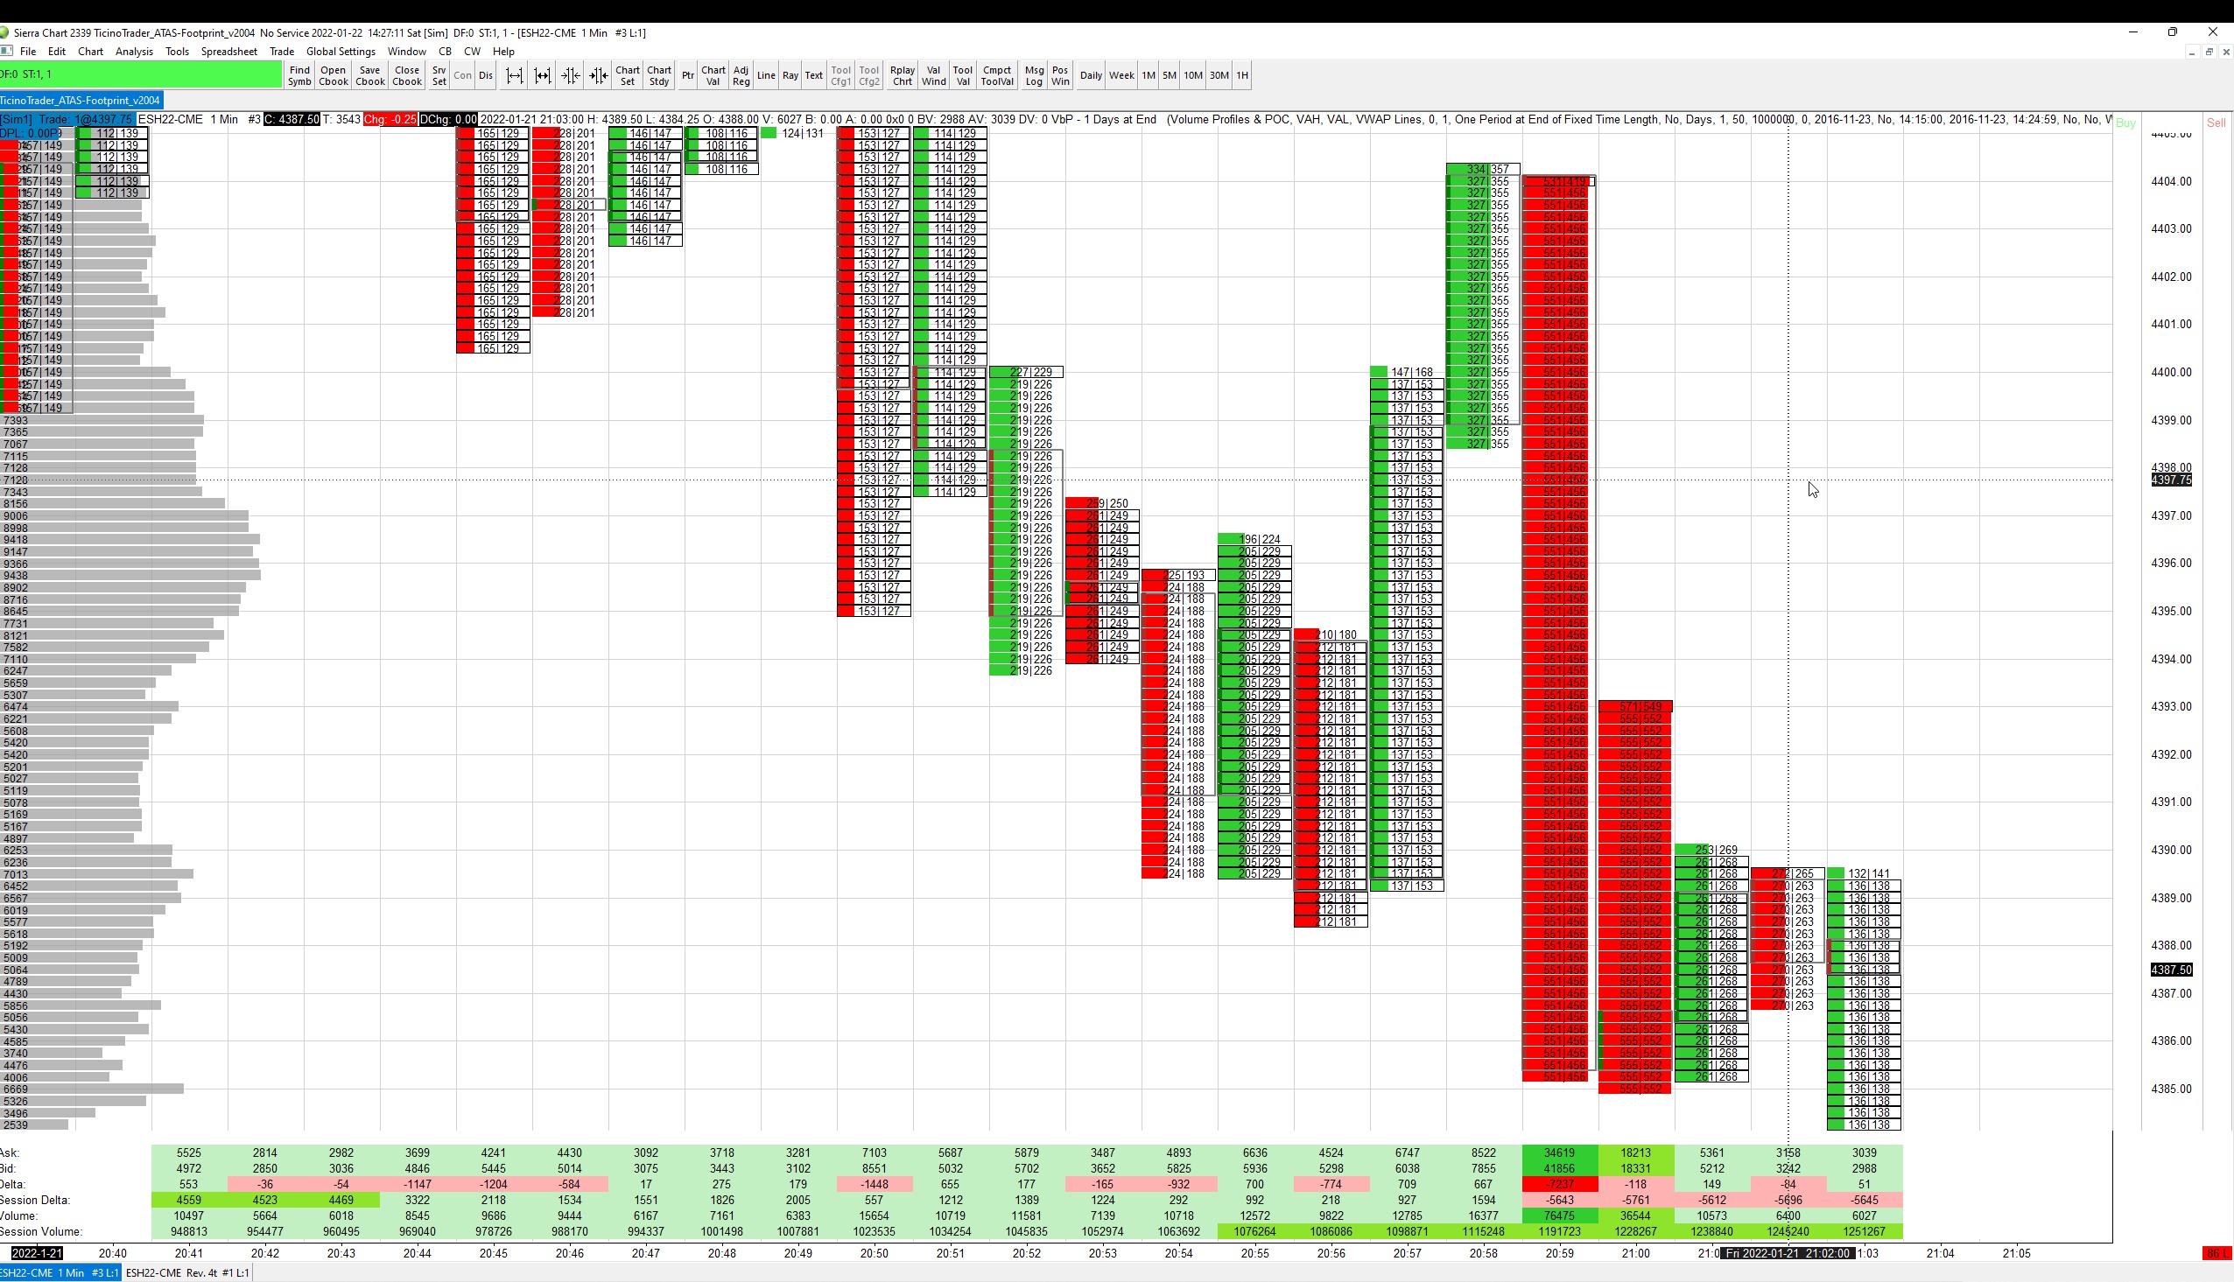Toggle the Val Wind values window
This screenshot has height=1282, width=2234.
point(933,76)
